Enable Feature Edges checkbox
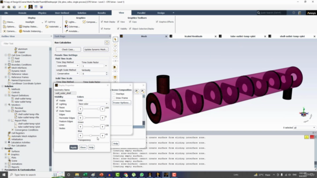The width and height of the screenshot is (317, 178). point(57,121)
